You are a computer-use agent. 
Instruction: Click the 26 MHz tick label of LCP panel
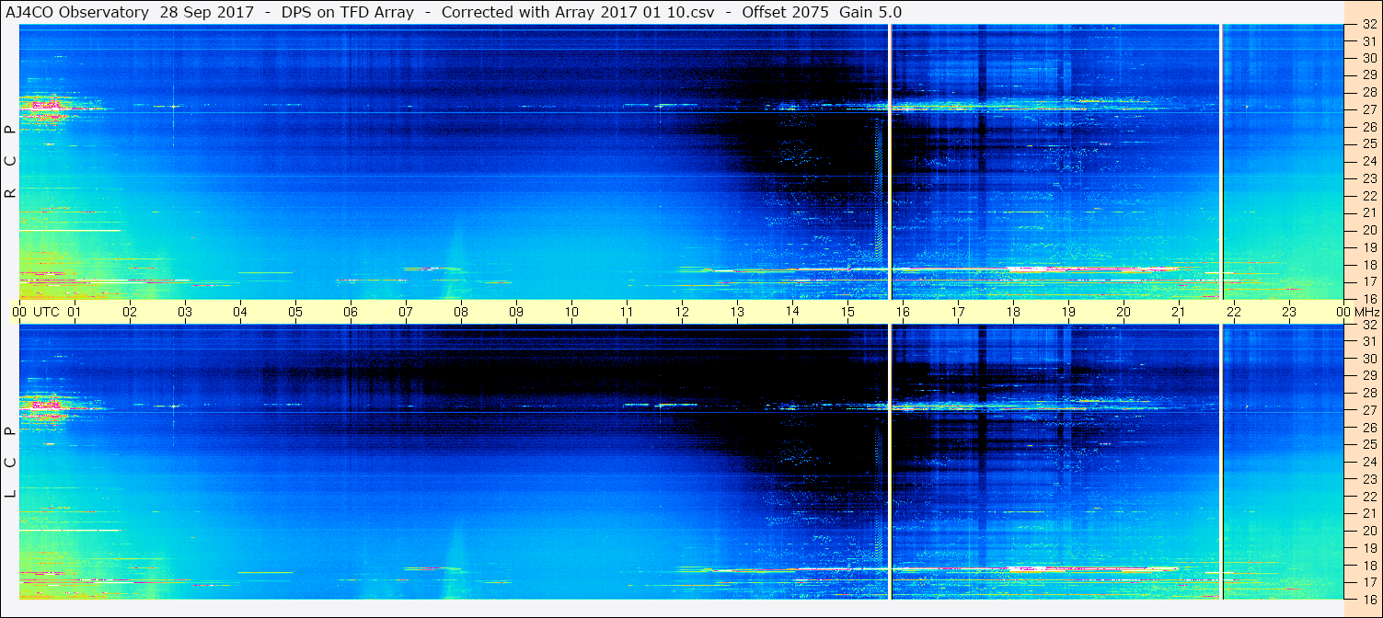pyautogui.click(x=1368, y=428)
